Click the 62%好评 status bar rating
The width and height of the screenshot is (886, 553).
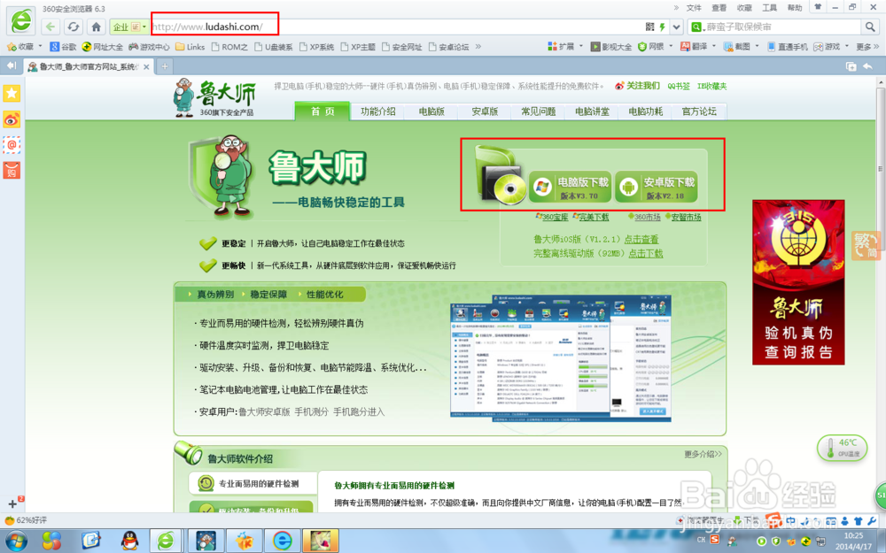coord(27,520)
